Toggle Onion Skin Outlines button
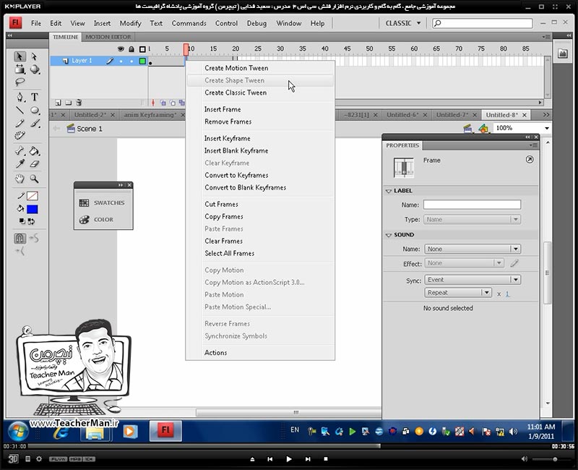Screen dimensions: 578x470 pos(172,103)
